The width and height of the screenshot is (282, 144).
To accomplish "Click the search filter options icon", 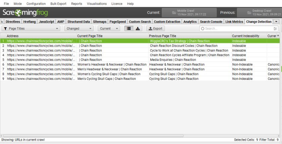I will click(x=275, y=29).
